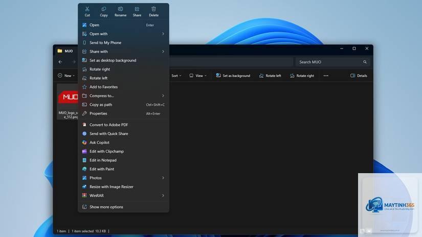422x237 pixels.
Task: Click the Edit with Paint icon
Action: pos(84,169)
